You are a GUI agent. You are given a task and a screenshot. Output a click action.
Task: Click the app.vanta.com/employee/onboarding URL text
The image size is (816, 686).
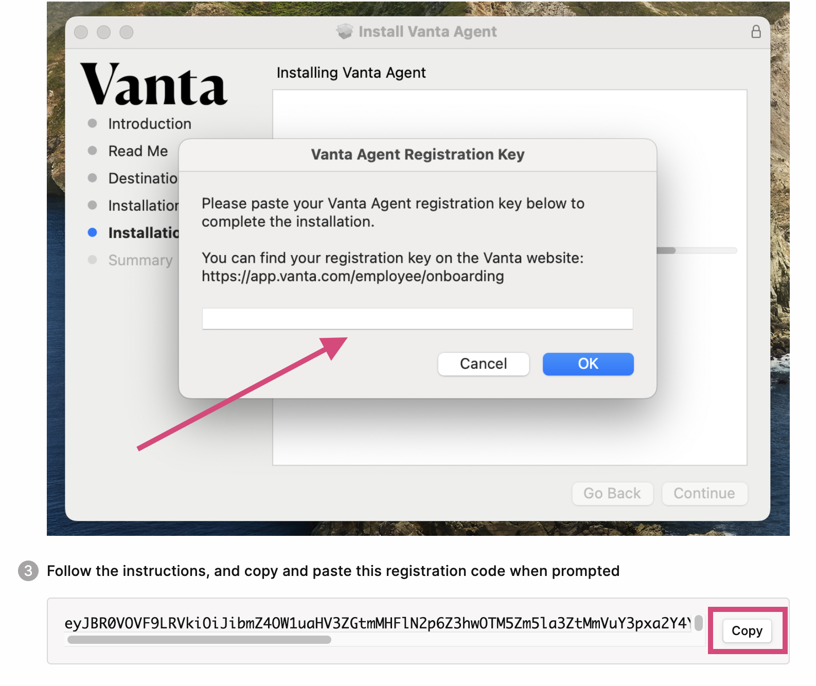pyautogui.click(x=352, y=277)
